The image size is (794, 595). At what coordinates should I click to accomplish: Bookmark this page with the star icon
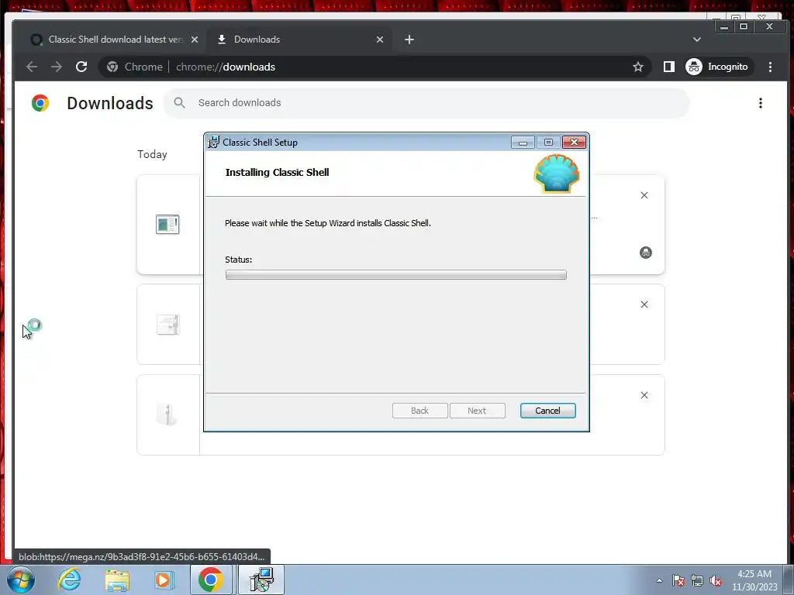click(x=638, y=67)
